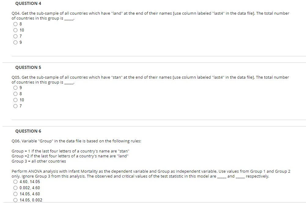This screenshot has height=203, width=306.
Task: Select answer 9 for Question 5
Action: [x=15, y=88]
